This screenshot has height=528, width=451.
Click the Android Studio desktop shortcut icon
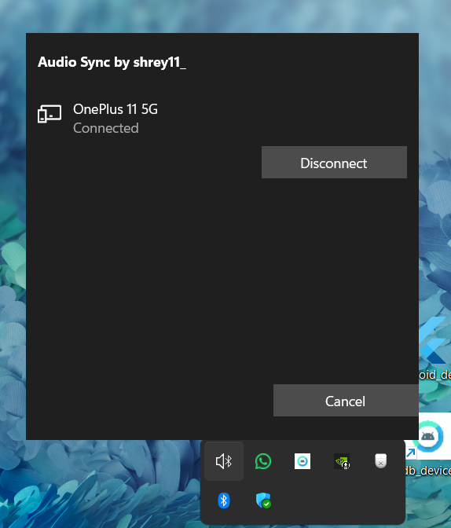(428, 437)
